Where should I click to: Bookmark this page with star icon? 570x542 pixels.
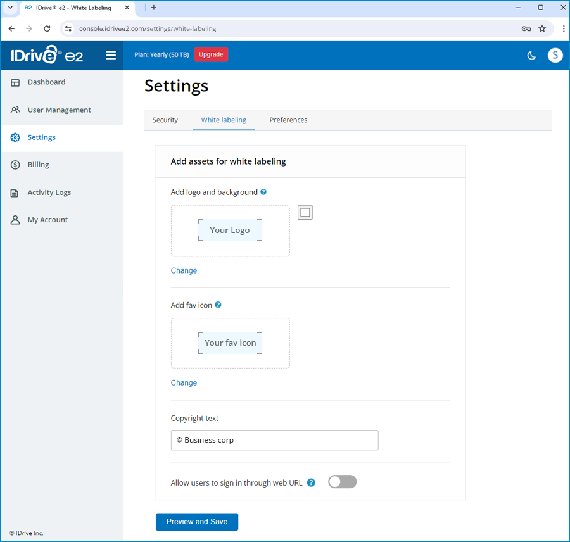[x=542, y=28]
